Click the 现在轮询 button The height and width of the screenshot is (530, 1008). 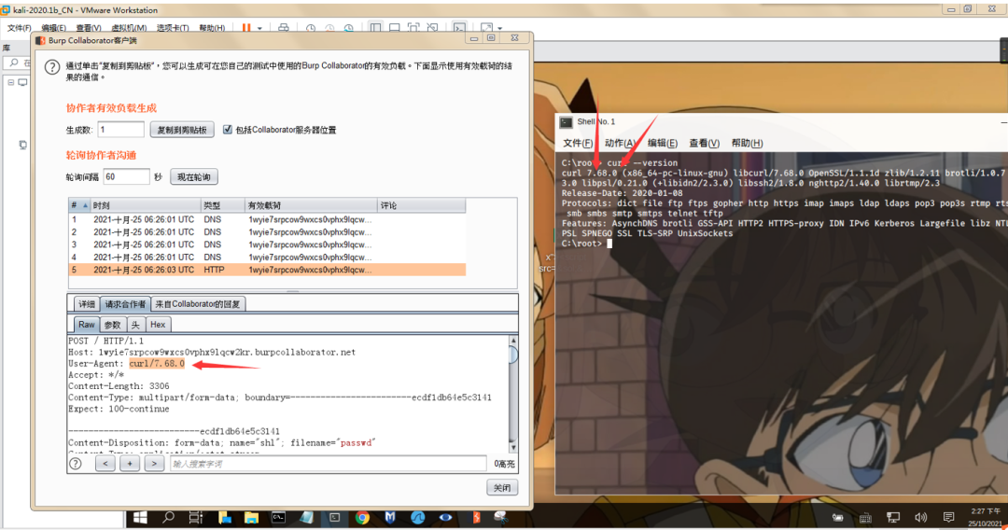194,176
